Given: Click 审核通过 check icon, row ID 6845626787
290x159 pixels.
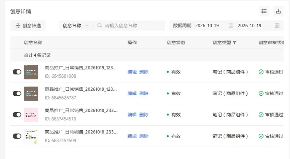Looking at the screenshot, I should [x=261, y=93].
